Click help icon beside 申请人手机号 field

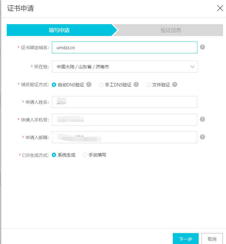202,119
